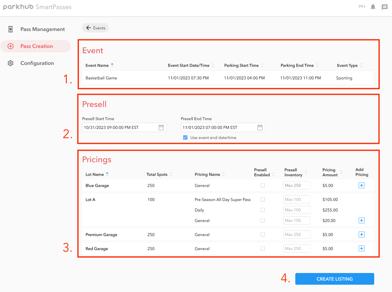This screenshot has height=292, width=392.
Task: Sort by Event Name arrow
Action: 112,65
